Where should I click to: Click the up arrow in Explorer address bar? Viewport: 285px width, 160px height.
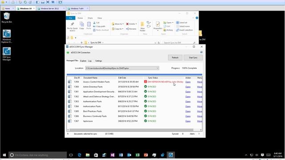click(x=81, y=43)
